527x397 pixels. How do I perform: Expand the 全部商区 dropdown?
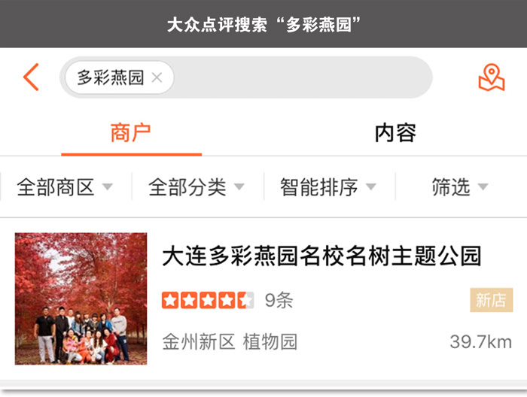65,186
